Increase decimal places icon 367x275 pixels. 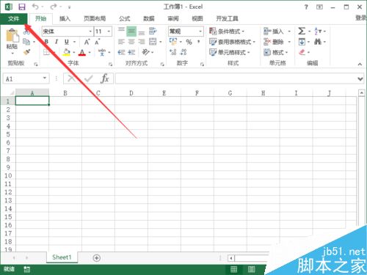(173, 52)
